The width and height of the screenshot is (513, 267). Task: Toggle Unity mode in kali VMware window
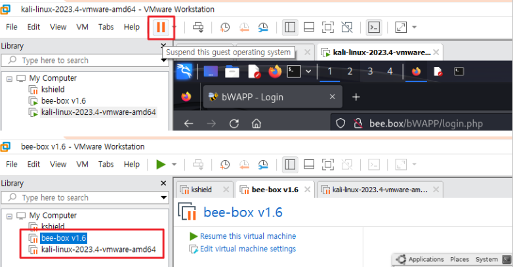coord(347,27)
